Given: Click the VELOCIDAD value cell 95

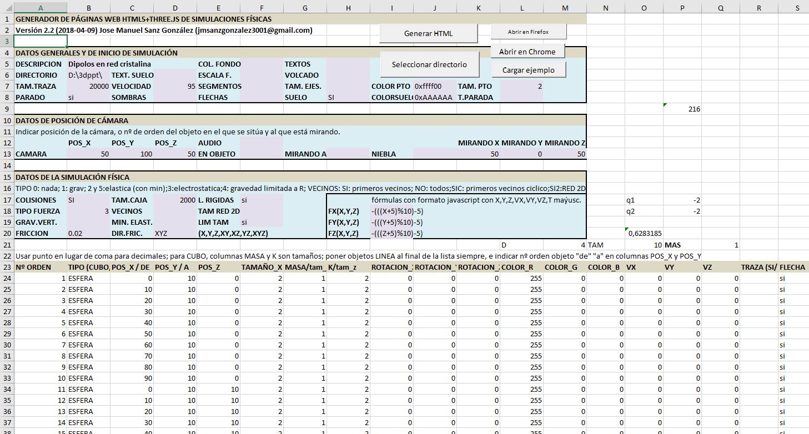Looking at the screenshot, I should click(175, 86).
